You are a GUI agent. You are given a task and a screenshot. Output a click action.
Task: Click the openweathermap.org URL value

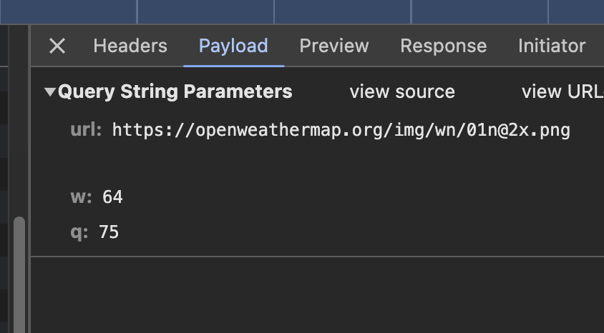341,130
